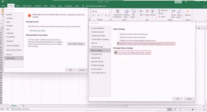Expand the Insert cells dropdown arrow
Image resolution: width=207 pixels, height=112 pixels.
pos(141,17)
